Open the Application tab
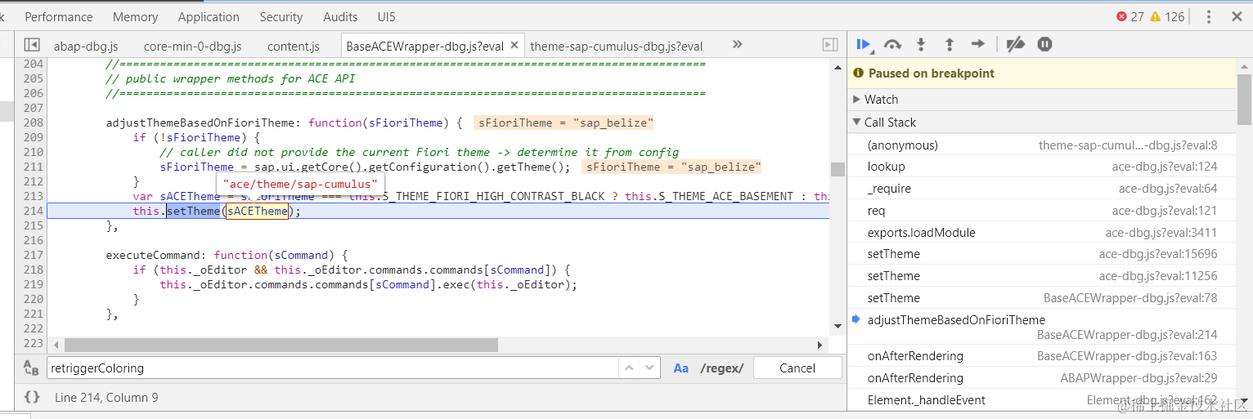This screenshot has height=419, width=1253. coord(209,16)
